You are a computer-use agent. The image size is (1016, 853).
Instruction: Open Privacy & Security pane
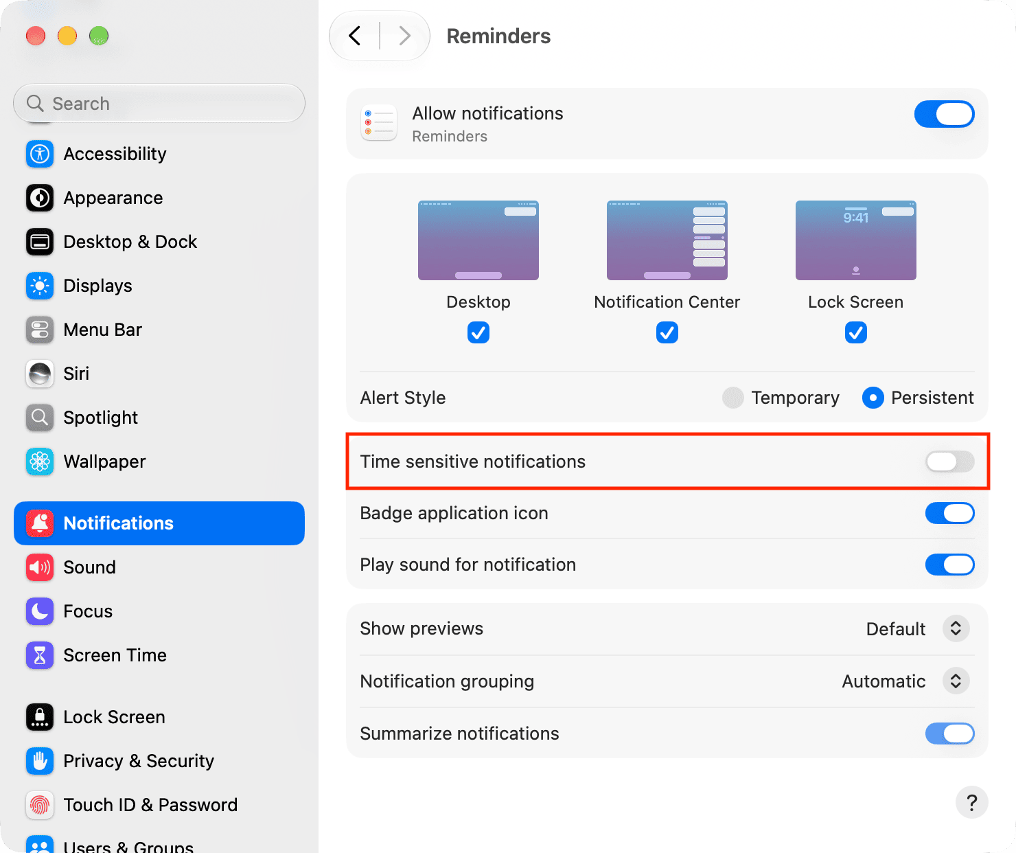coord(139,761)
